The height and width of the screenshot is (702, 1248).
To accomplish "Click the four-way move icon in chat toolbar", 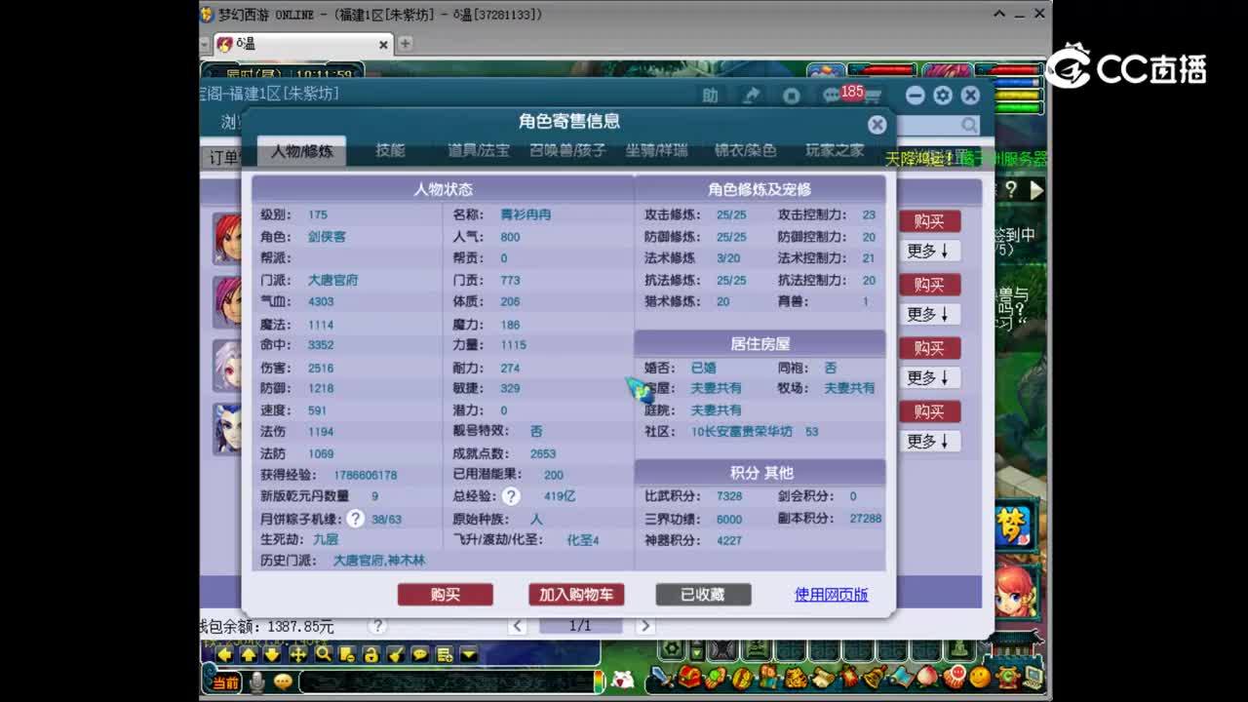I will click(x=298, y=654).
